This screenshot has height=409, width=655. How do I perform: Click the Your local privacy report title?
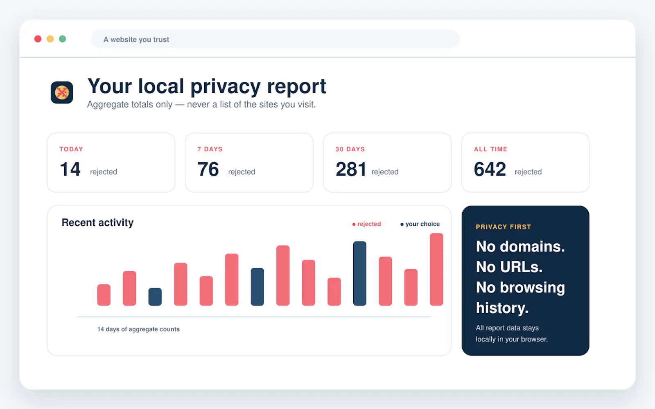207,86
